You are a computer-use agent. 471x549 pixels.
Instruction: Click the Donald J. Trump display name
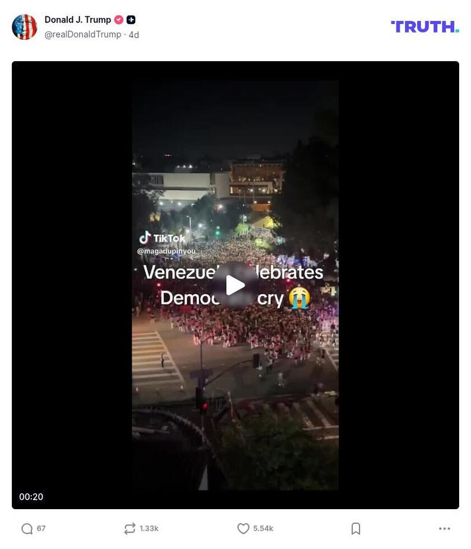click(77, 20)
